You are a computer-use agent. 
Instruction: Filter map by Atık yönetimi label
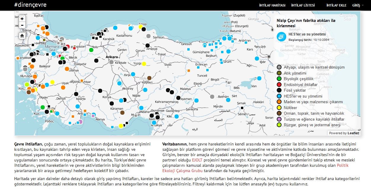tap(295, 73)
